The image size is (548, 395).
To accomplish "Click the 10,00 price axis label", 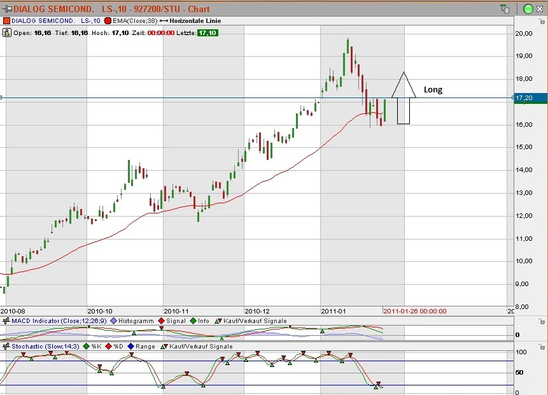I will (524, 261).
